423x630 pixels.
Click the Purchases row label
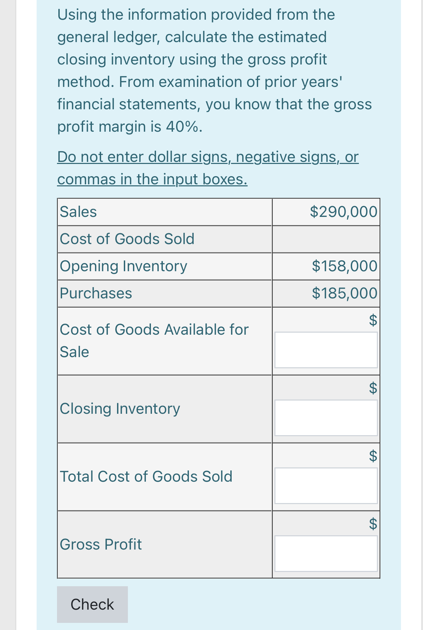(x=95, y=293)
